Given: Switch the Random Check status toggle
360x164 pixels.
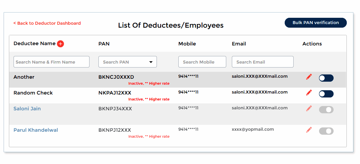Looking at the screenshot, I should [326, 94].
